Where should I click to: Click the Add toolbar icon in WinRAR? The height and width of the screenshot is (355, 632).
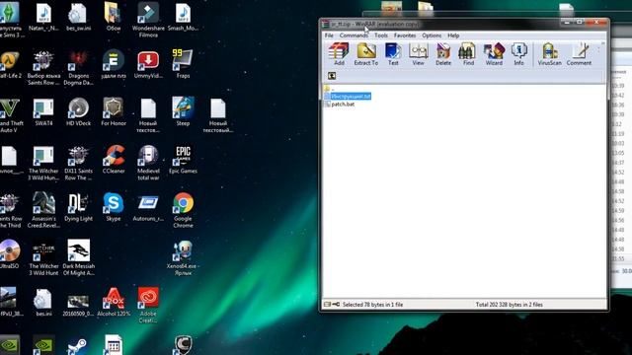click(339, 54)
